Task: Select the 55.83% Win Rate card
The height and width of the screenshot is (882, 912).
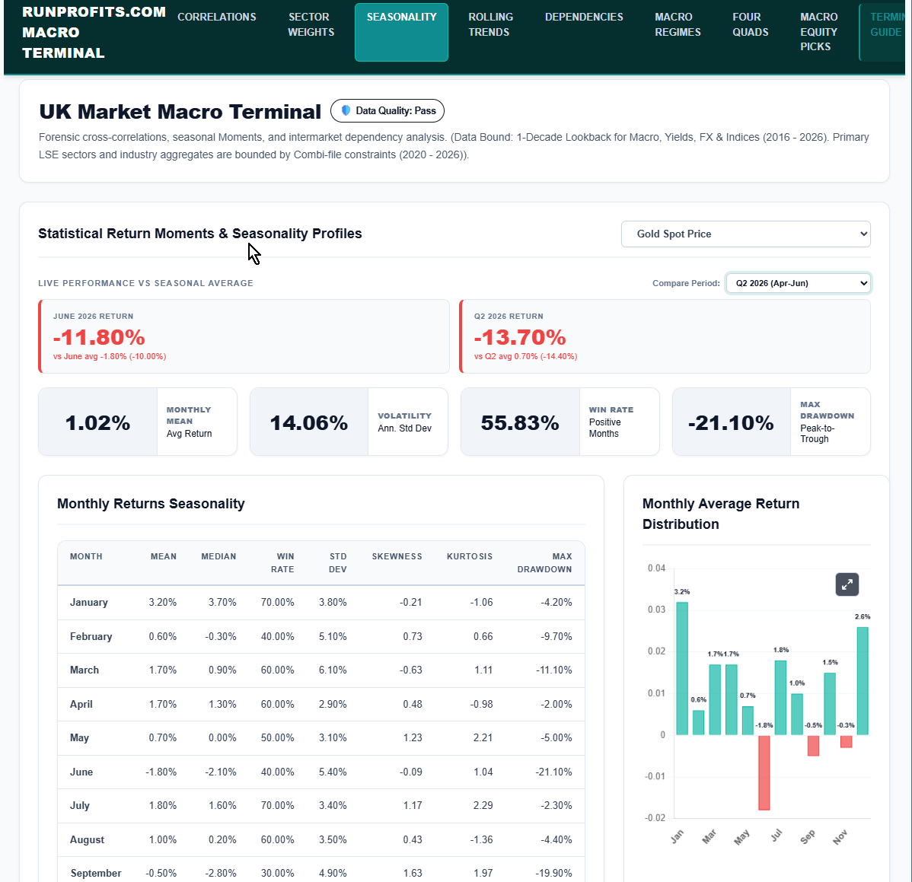Action: coord(560,422)
